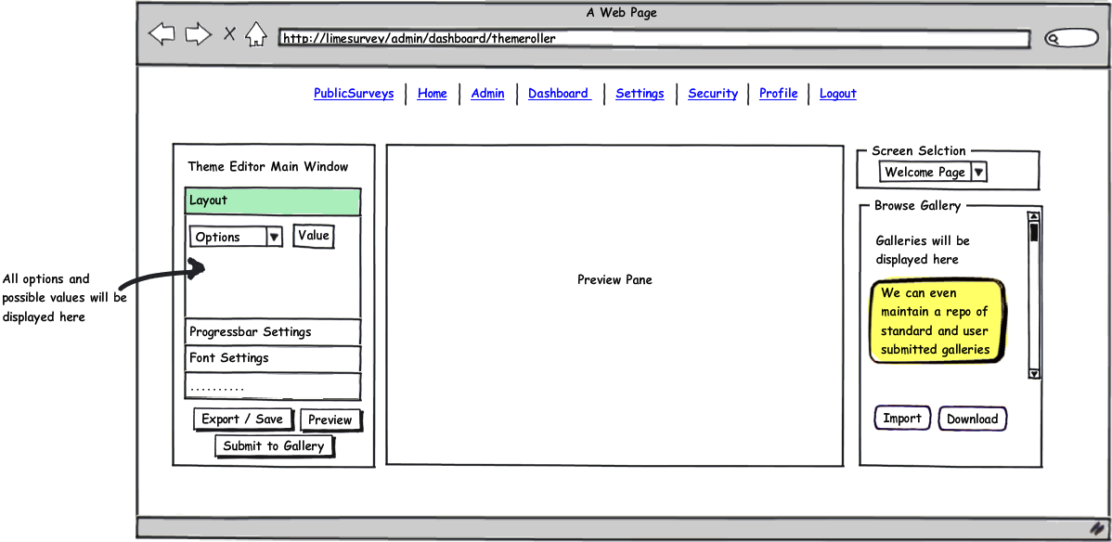Image resolution: width=1112 pixels, height=542 pixels.
Task: Click the Logout link
Action: point(837,94)
